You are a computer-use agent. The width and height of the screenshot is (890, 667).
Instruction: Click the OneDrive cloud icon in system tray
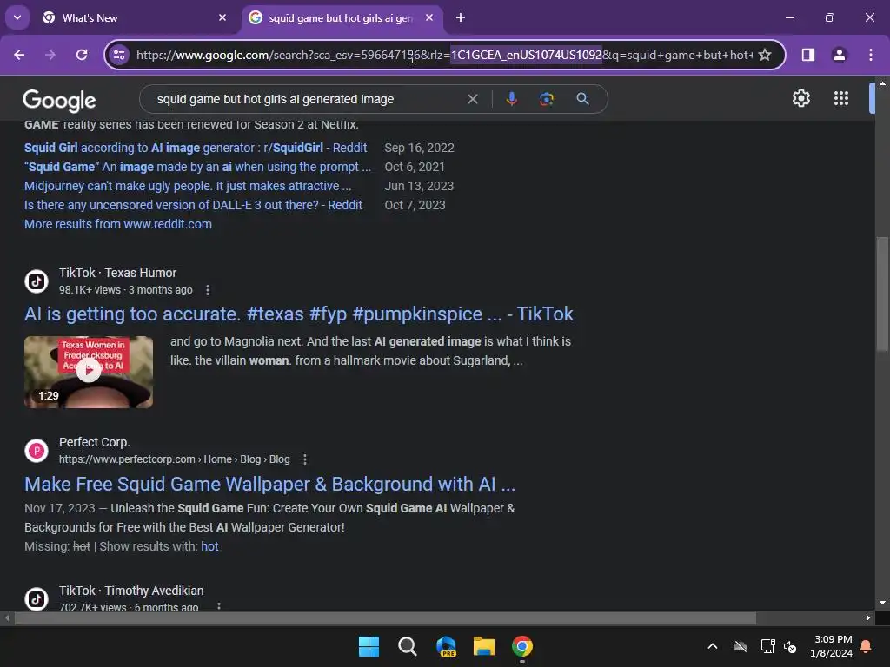[741, 646]
